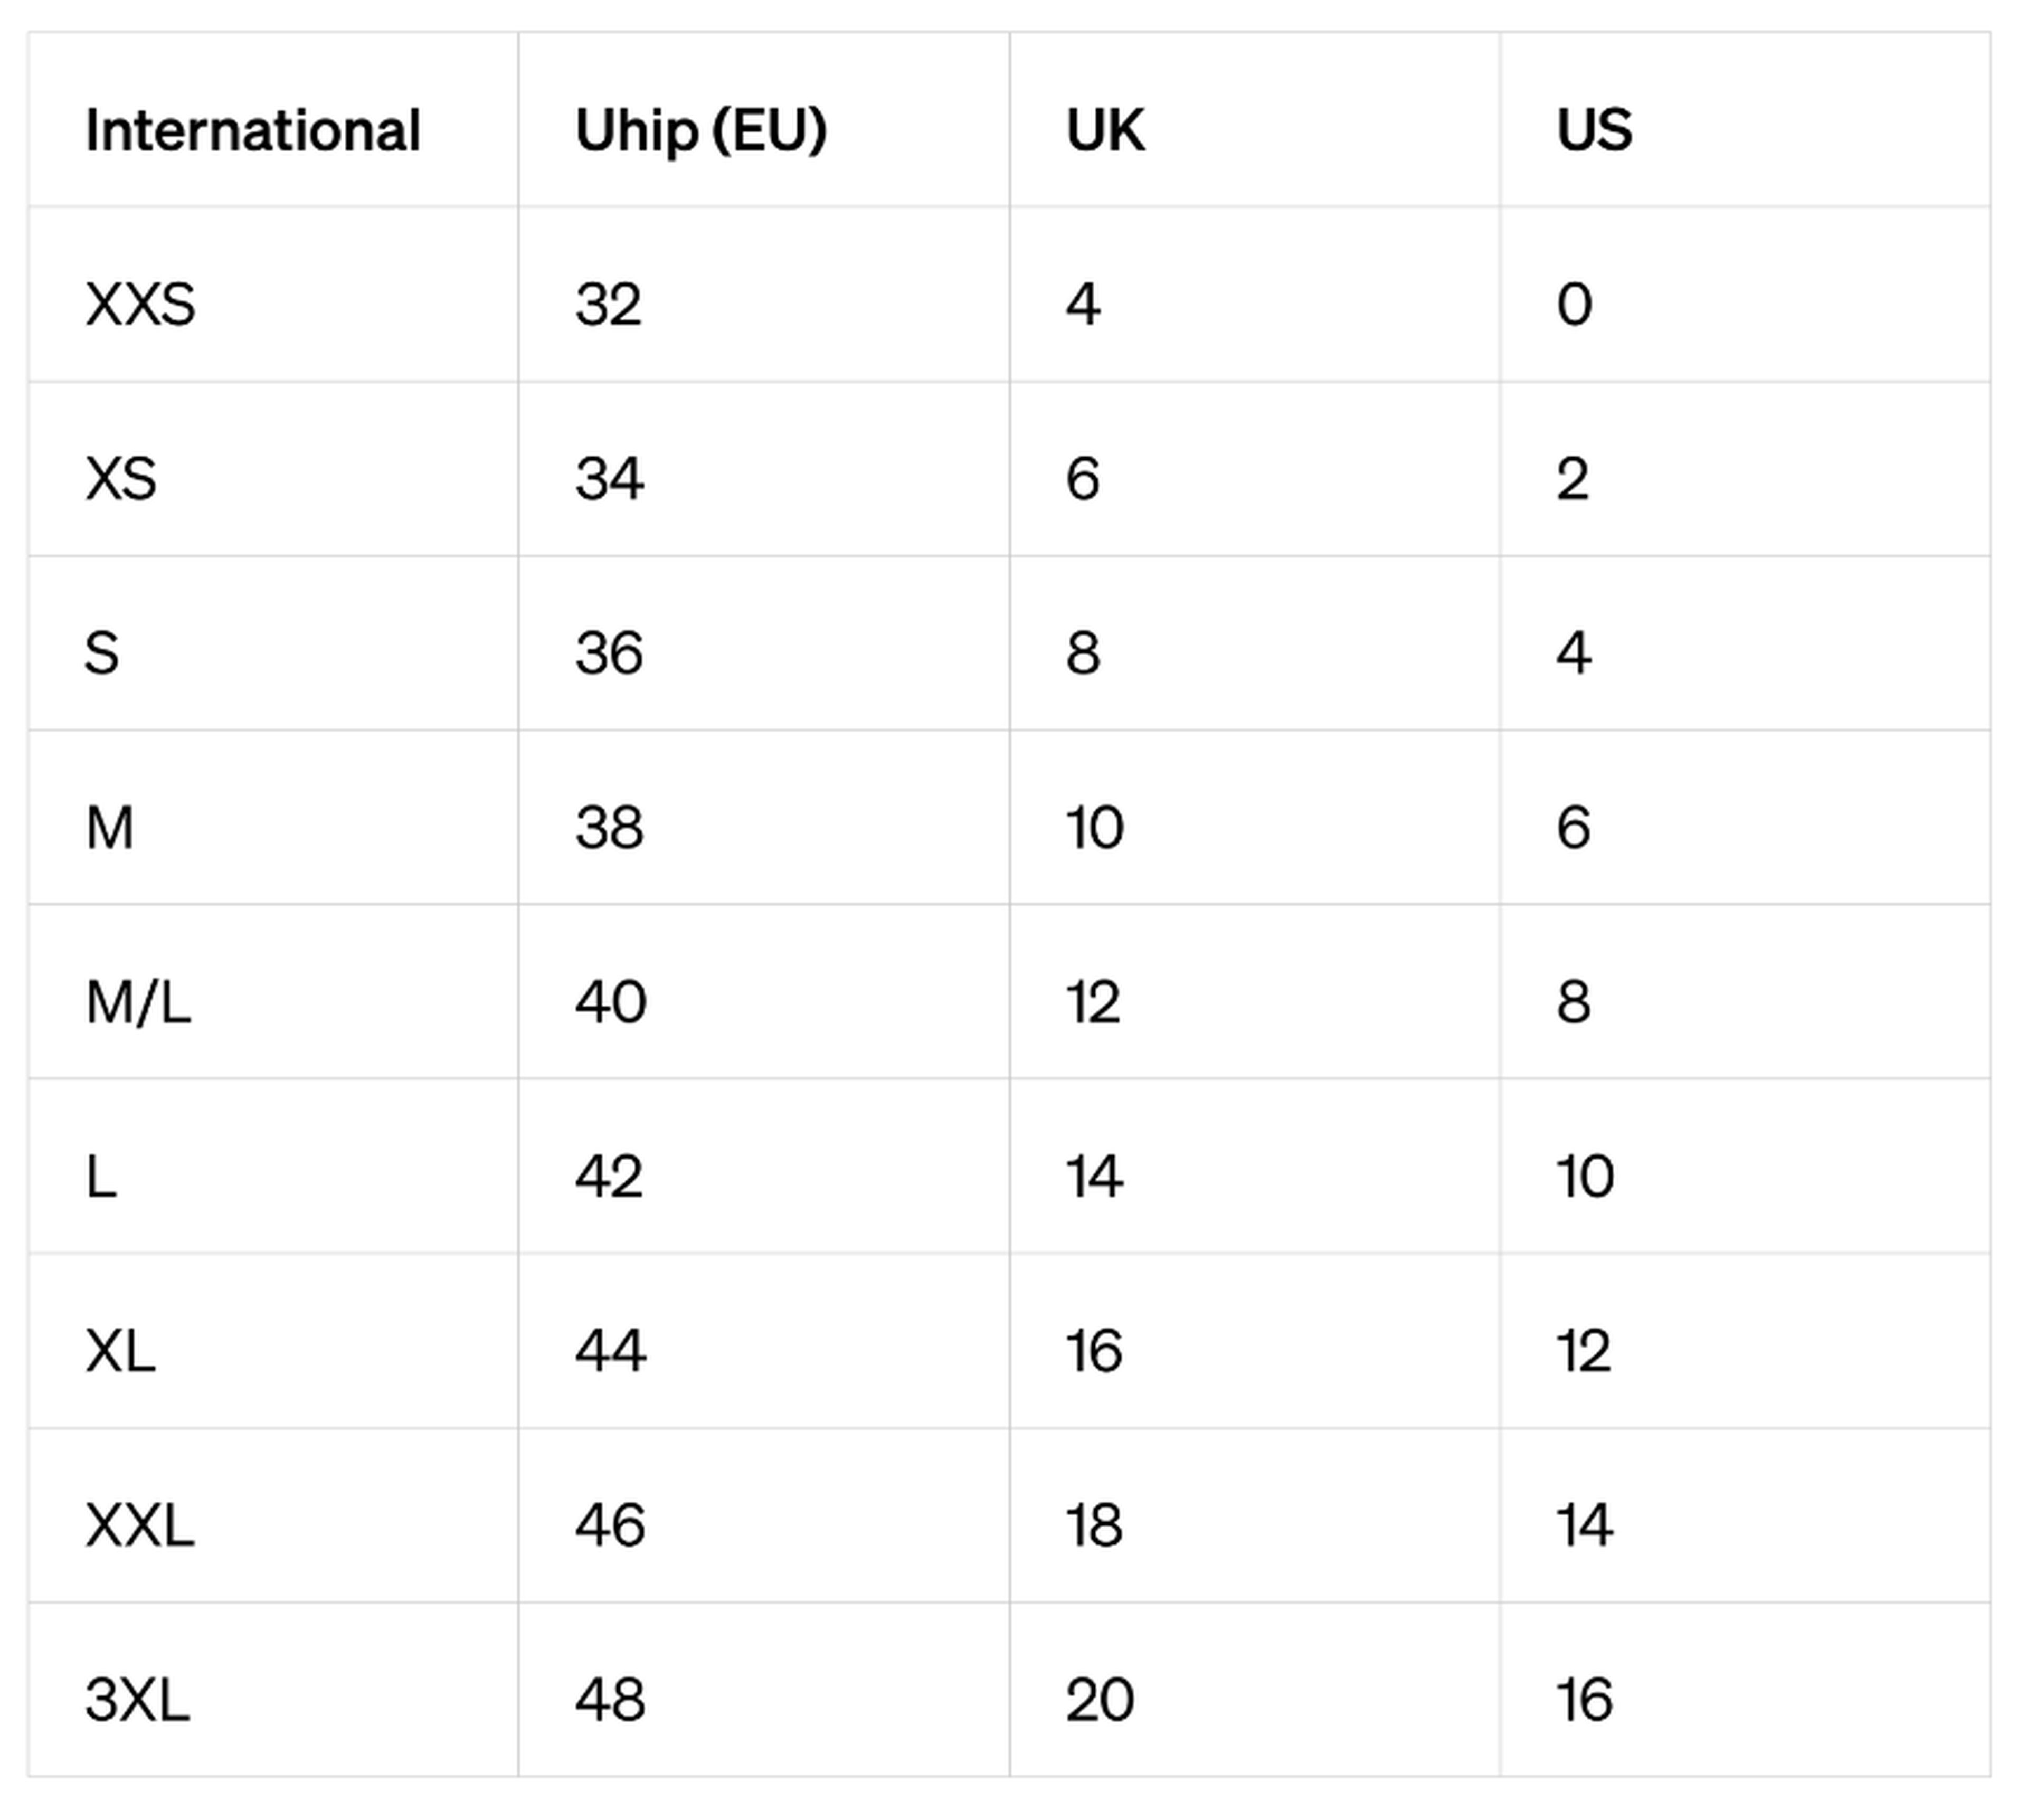Select UK size 8 in S row
Image resolution: width=2027 pixels, height=1820 pixels.
tap(1083, 653)
